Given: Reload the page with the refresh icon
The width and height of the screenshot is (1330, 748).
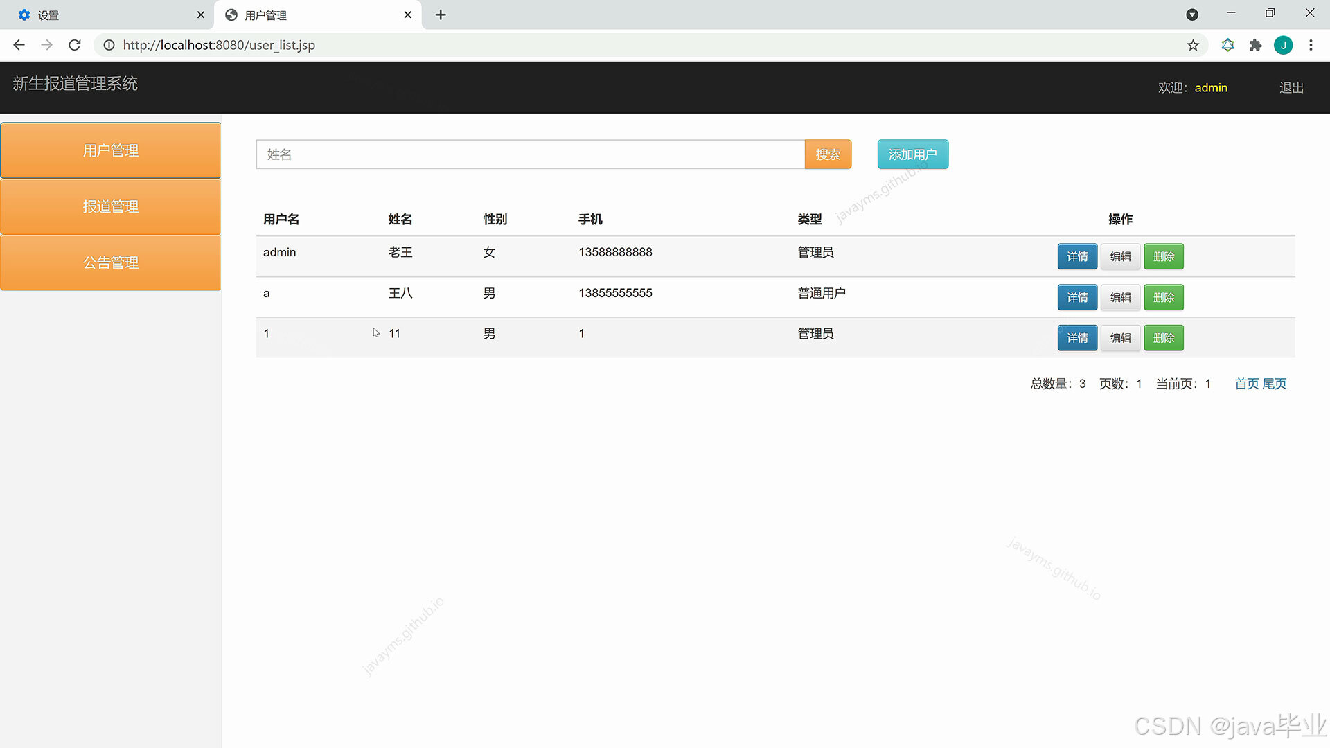Looking at the screenshot, I should coord(75,45).
